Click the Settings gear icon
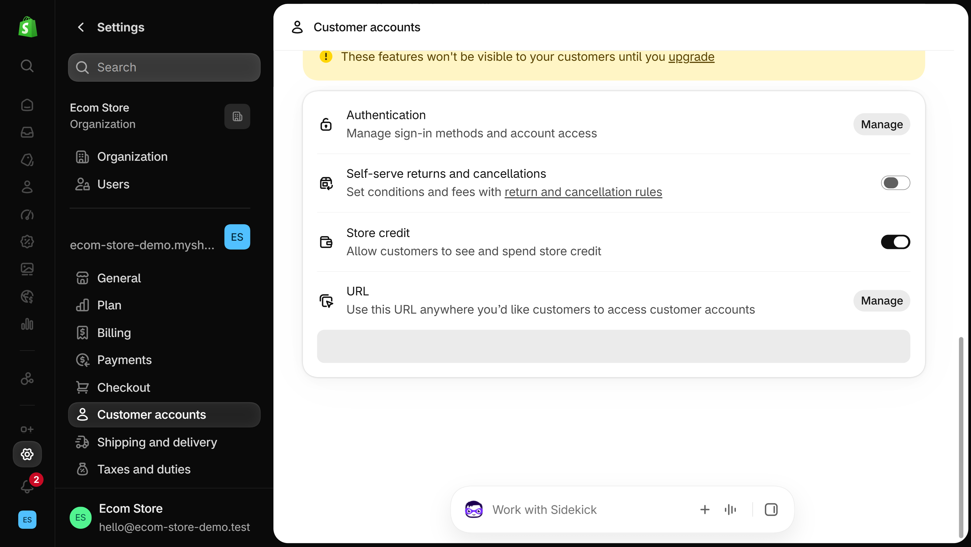This screenshot has height=547, width=971. point(27,454)
